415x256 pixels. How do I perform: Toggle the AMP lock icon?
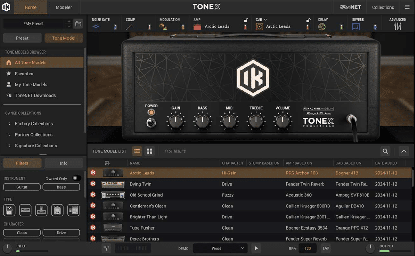coord(246,20)
